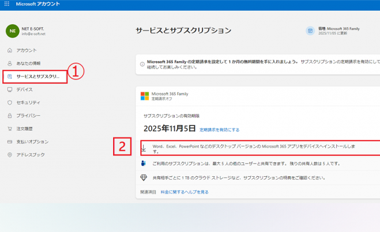Click the shield icon beside セキュリティ

pos(10,102)
